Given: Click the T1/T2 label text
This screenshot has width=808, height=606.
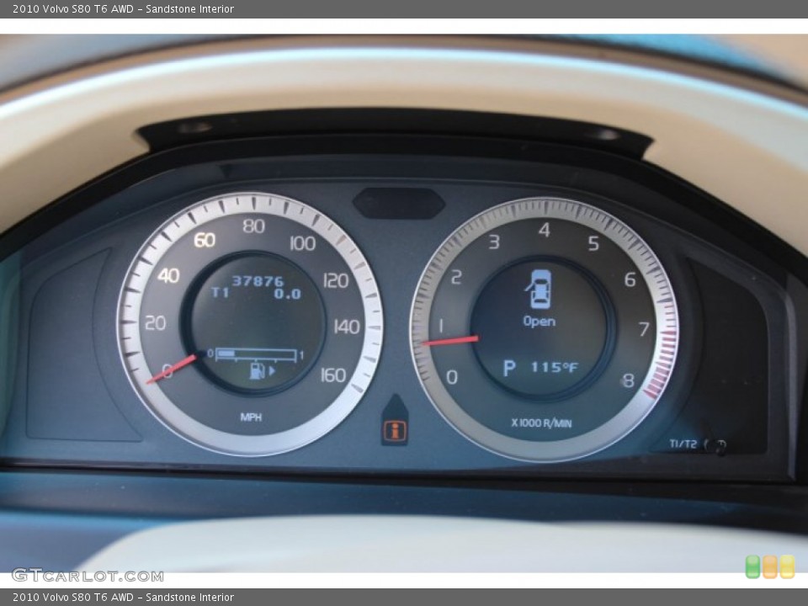Looking at the screenshot, I should 683,444.
